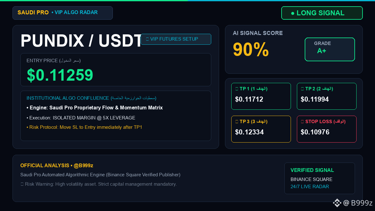This screenshot has height=211, width=375.
Task: Select the TP 3 target card
Action: pos(261,129)
